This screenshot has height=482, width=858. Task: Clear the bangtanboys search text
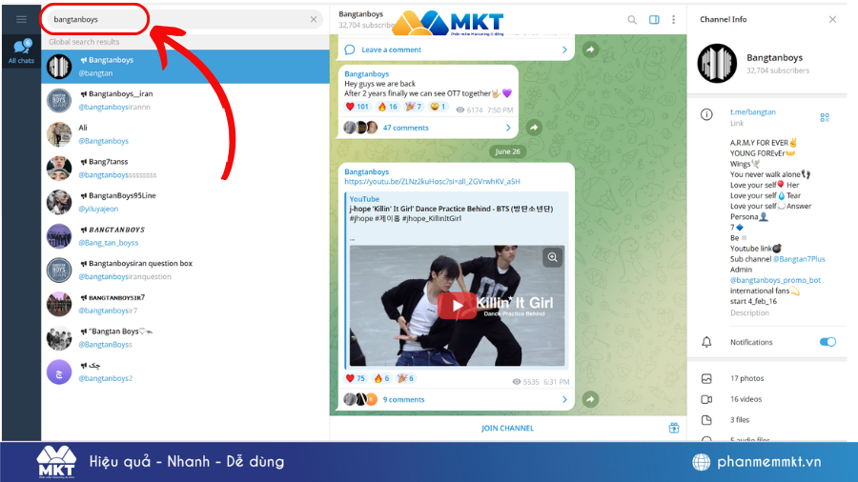(x=314, y=19)
